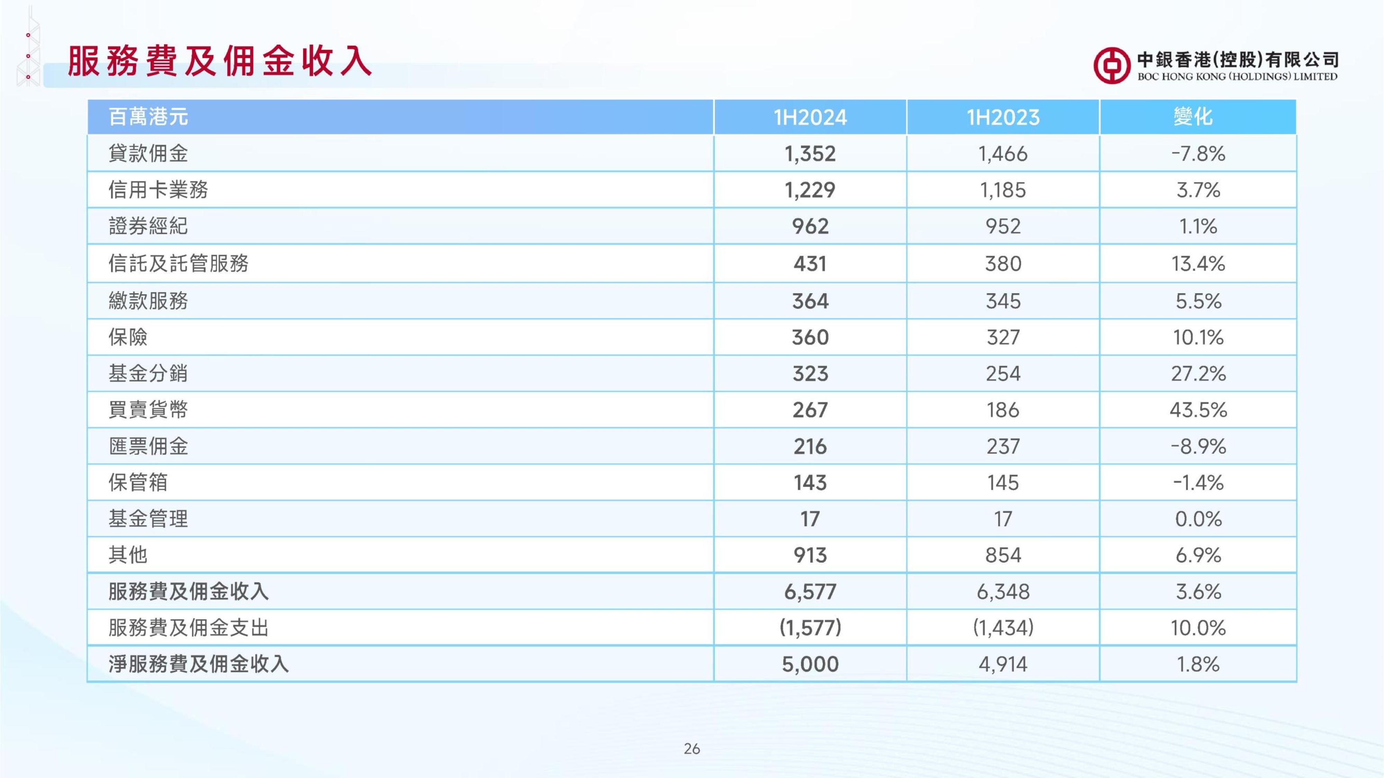Click the 1H2023 column header
Screen dimensions: 1384x778
coord(1003,117)
